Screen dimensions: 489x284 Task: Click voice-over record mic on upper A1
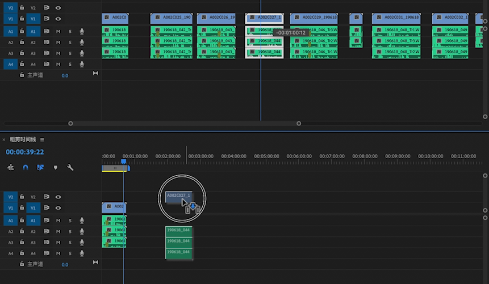pyautogui.click(x=82, y=31)
